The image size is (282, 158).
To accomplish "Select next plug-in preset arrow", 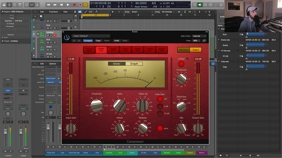I will [x=79, y=41].
